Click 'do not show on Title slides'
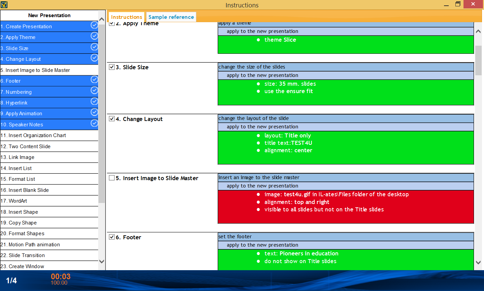This screenshot has height=291, width=484. 300,261
